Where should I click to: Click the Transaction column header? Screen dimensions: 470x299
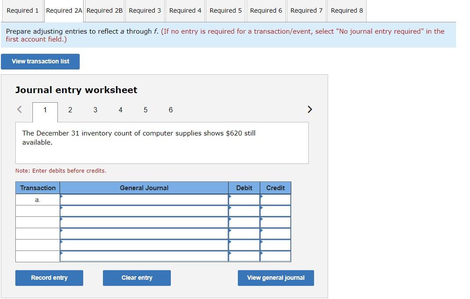38,188
